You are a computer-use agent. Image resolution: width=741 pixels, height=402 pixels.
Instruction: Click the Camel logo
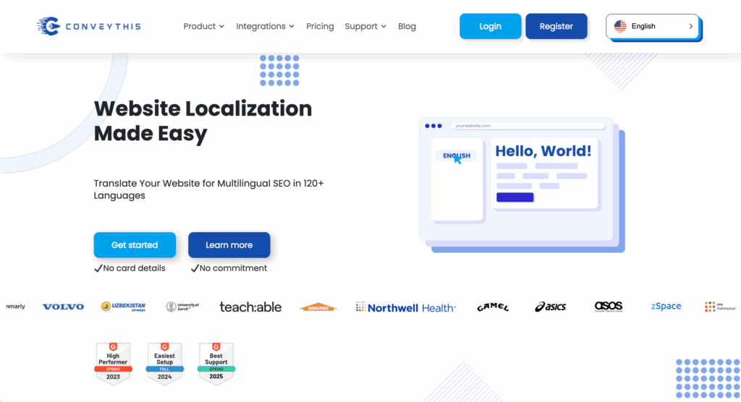pyautogui.click(x=492, y=307)
